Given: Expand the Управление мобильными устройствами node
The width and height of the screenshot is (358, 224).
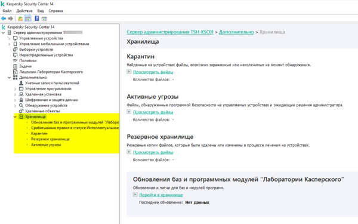Looking at the screenshot, I should click(x=10, y=44).
